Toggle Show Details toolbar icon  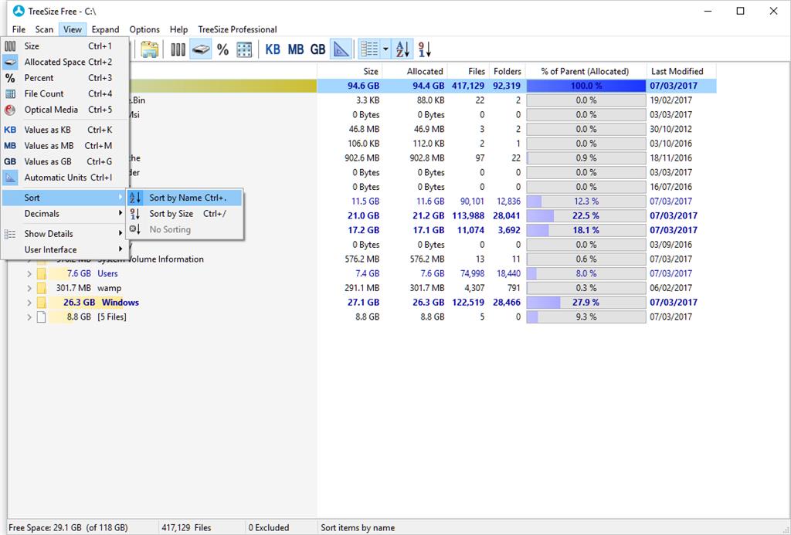[x=369, y=49]
